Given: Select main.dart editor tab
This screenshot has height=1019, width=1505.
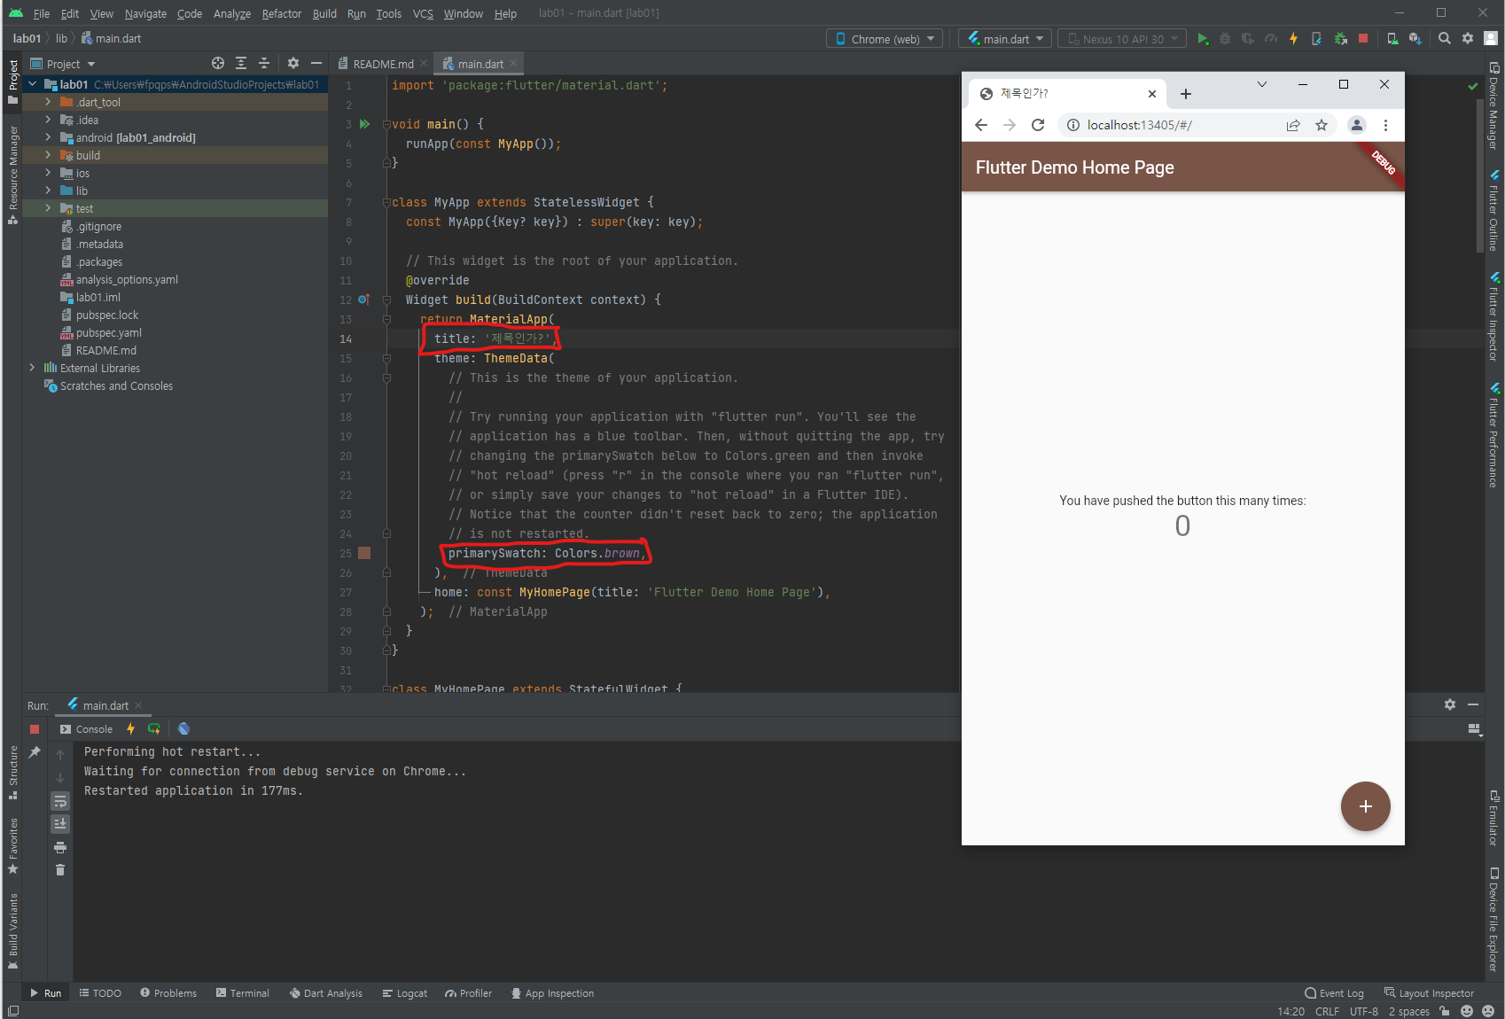Looking at the screenshot, I should point(480,64).
